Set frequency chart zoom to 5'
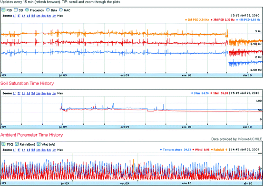 (19, 16)
